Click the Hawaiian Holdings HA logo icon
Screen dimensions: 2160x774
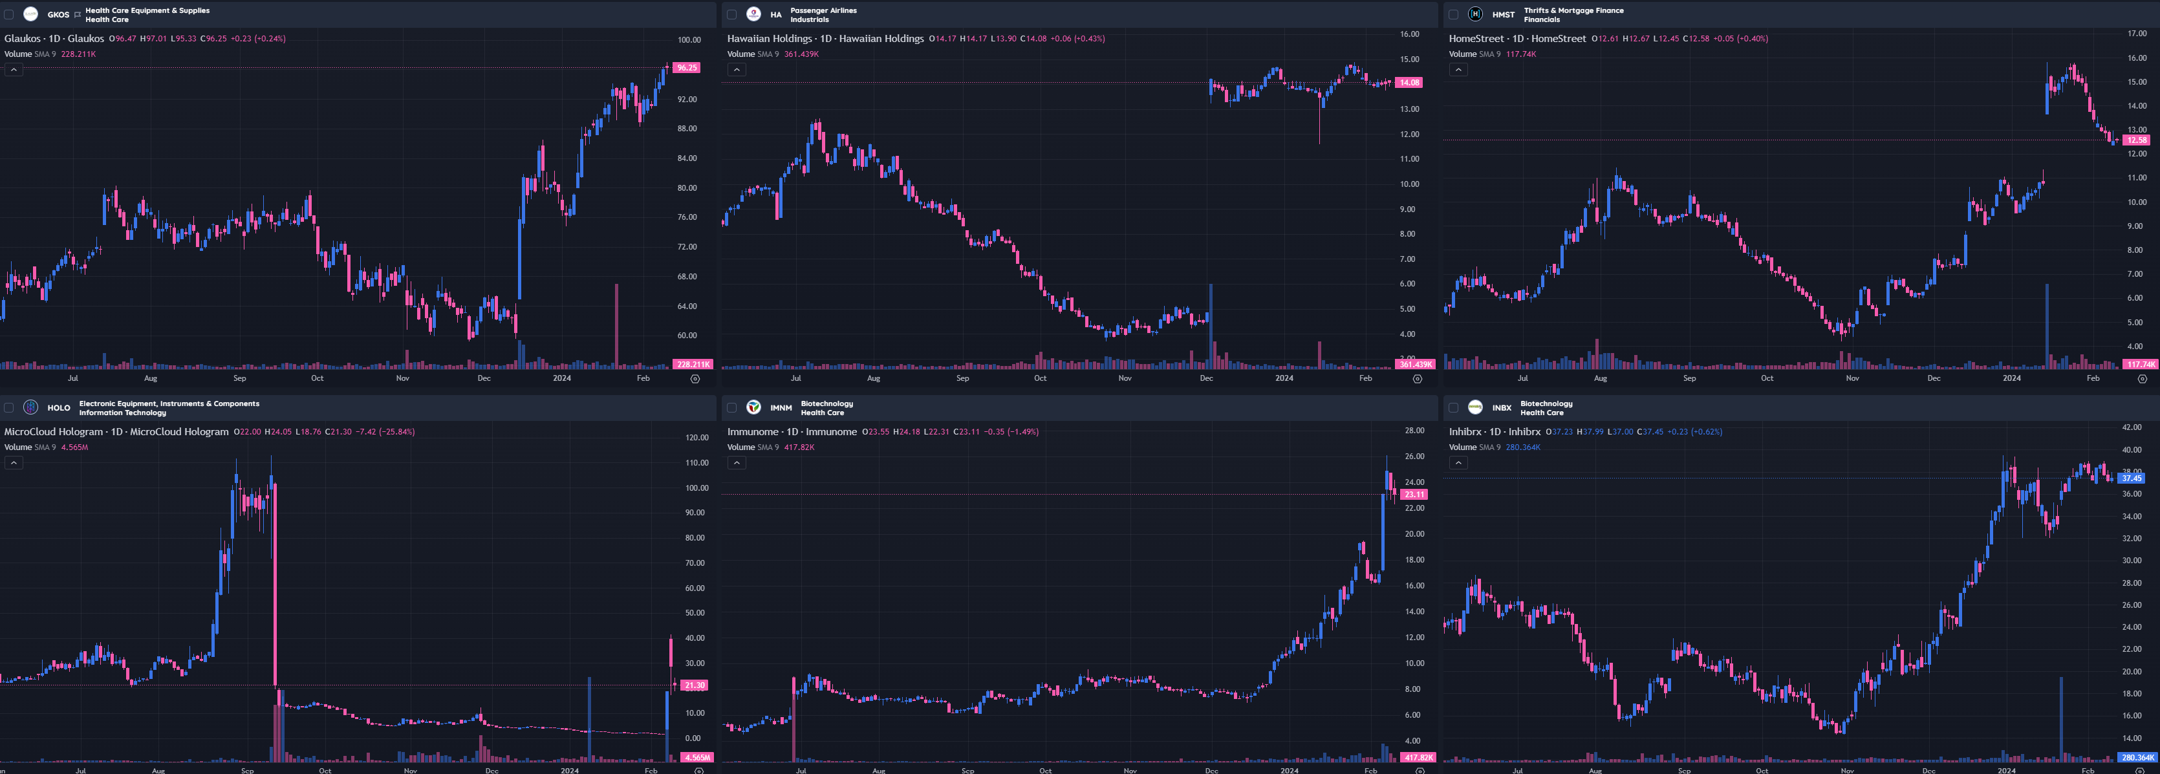click(753, 14)
